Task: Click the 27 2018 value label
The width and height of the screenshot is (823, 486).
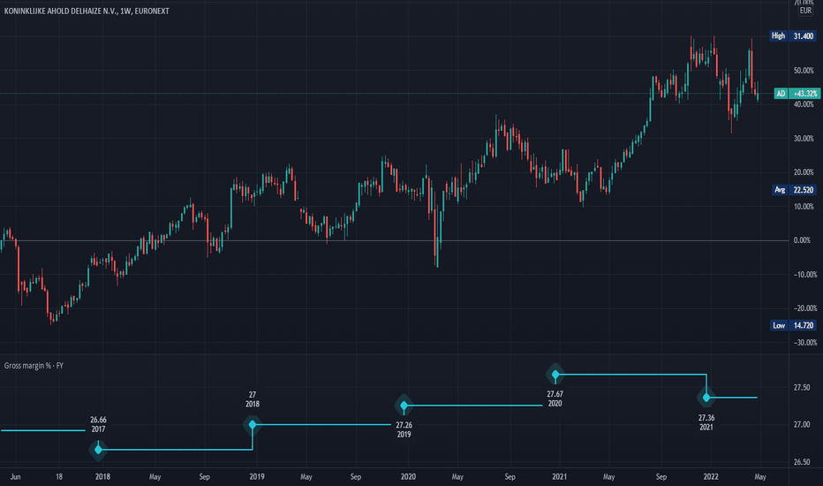Action: coord(253,399)
